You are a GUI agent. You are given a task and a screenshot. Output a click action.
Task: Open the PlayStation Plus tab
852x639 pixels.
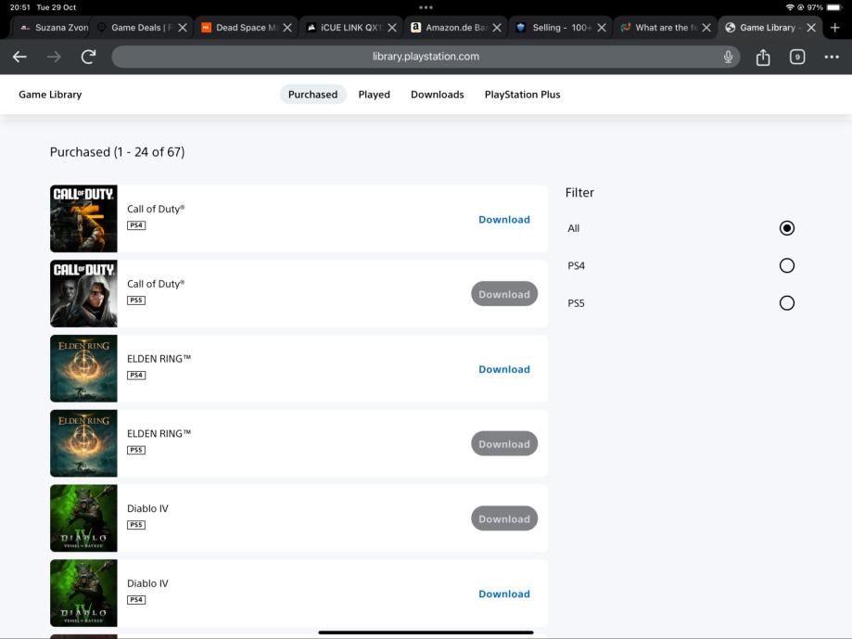(522, 95)
